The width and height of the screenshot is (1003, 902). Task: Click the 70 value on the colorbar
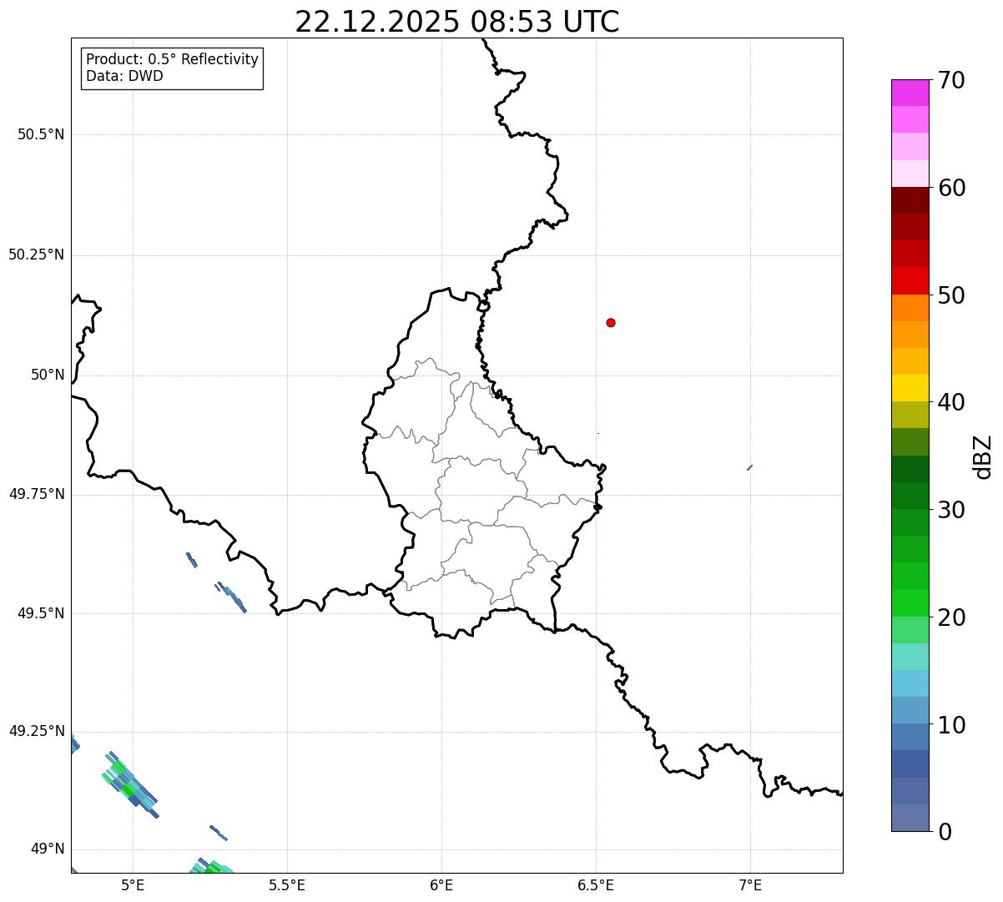tap(951, 80)
